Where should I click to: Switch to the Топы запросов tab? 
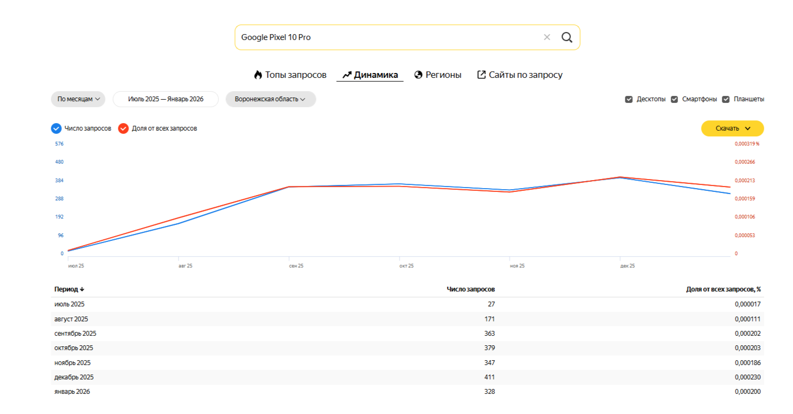pos(296,75)
